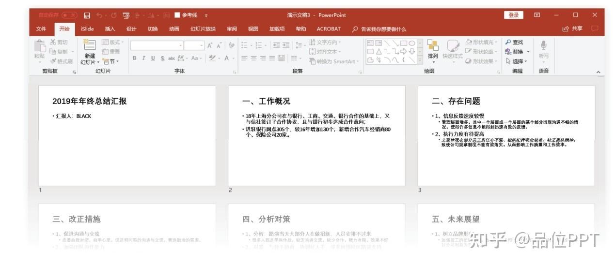Click the 告诉我你想要做什么 search box
Image resolution: width=615 pixels, height=264 pixels.
click(x=379, y=29)
